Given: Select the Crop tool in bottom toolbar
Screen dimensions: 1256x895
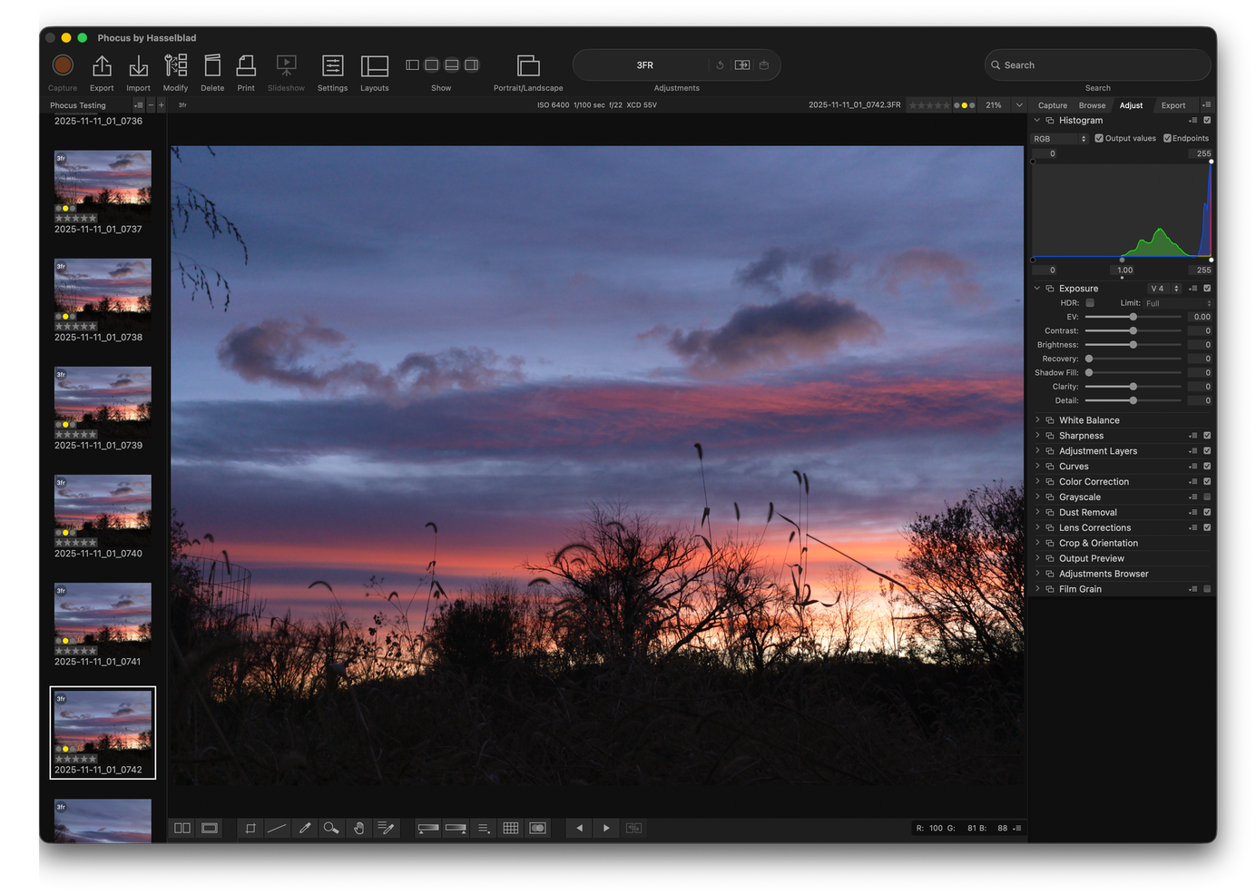Looking at the screenshot, I should (x=250, y=828).
